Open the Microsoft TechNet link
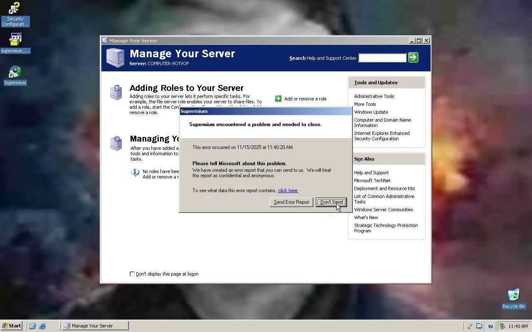 tap(372, 181)
